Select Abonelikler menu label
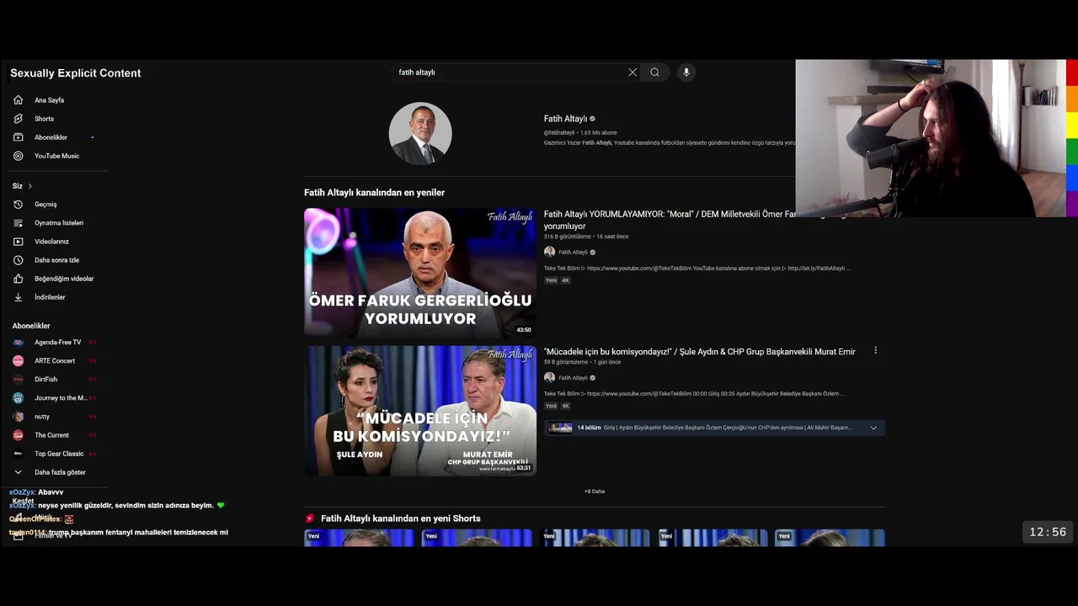 [51, 137]
